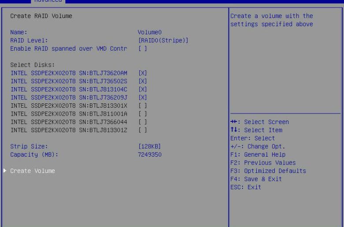Click the F3: Optimized Defaults hint
344x227 pixels.
(268, 171)
